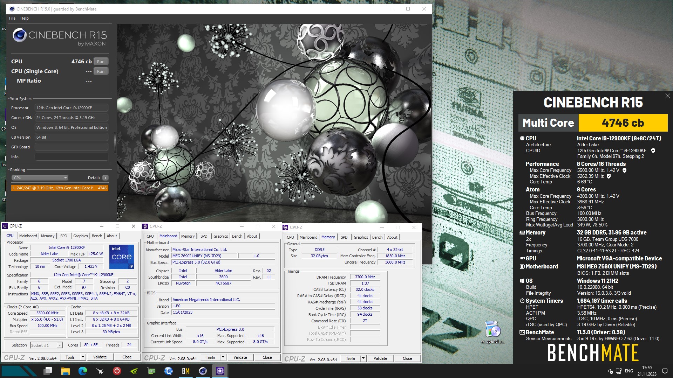Switch to BenchMate via BM taskbar icon
This screenshot has height=378, width=673.
click(x=186, y=371)
